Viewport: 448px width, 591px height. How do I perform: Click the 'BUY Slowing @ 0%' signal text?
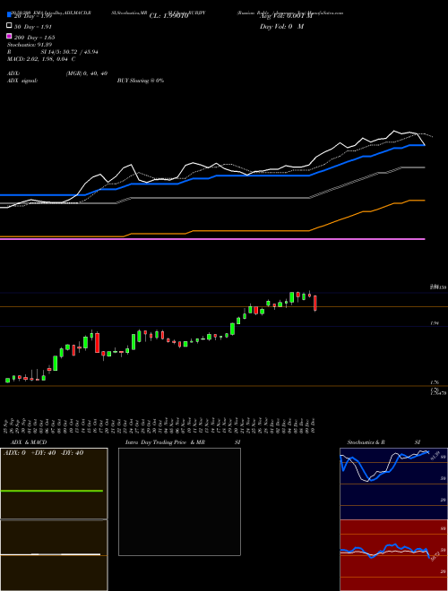click(x=141, y=81)
